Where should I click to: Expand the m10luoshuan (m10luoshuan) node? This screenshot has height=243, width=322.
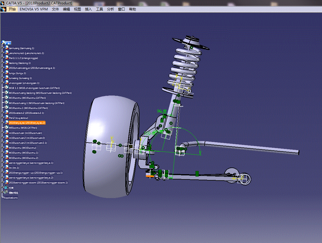coord(2,132)
